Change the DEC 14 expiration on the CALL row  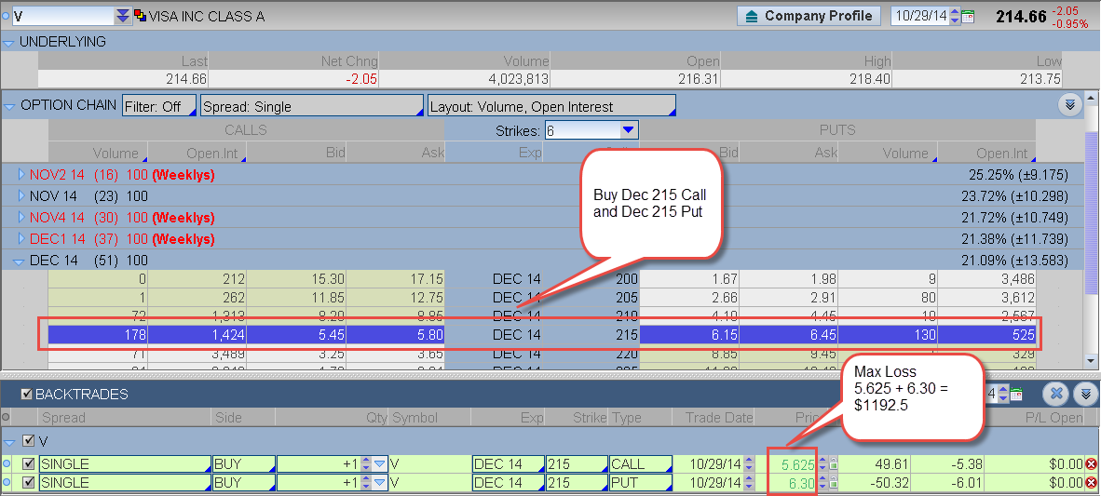[x=509, y=464]
